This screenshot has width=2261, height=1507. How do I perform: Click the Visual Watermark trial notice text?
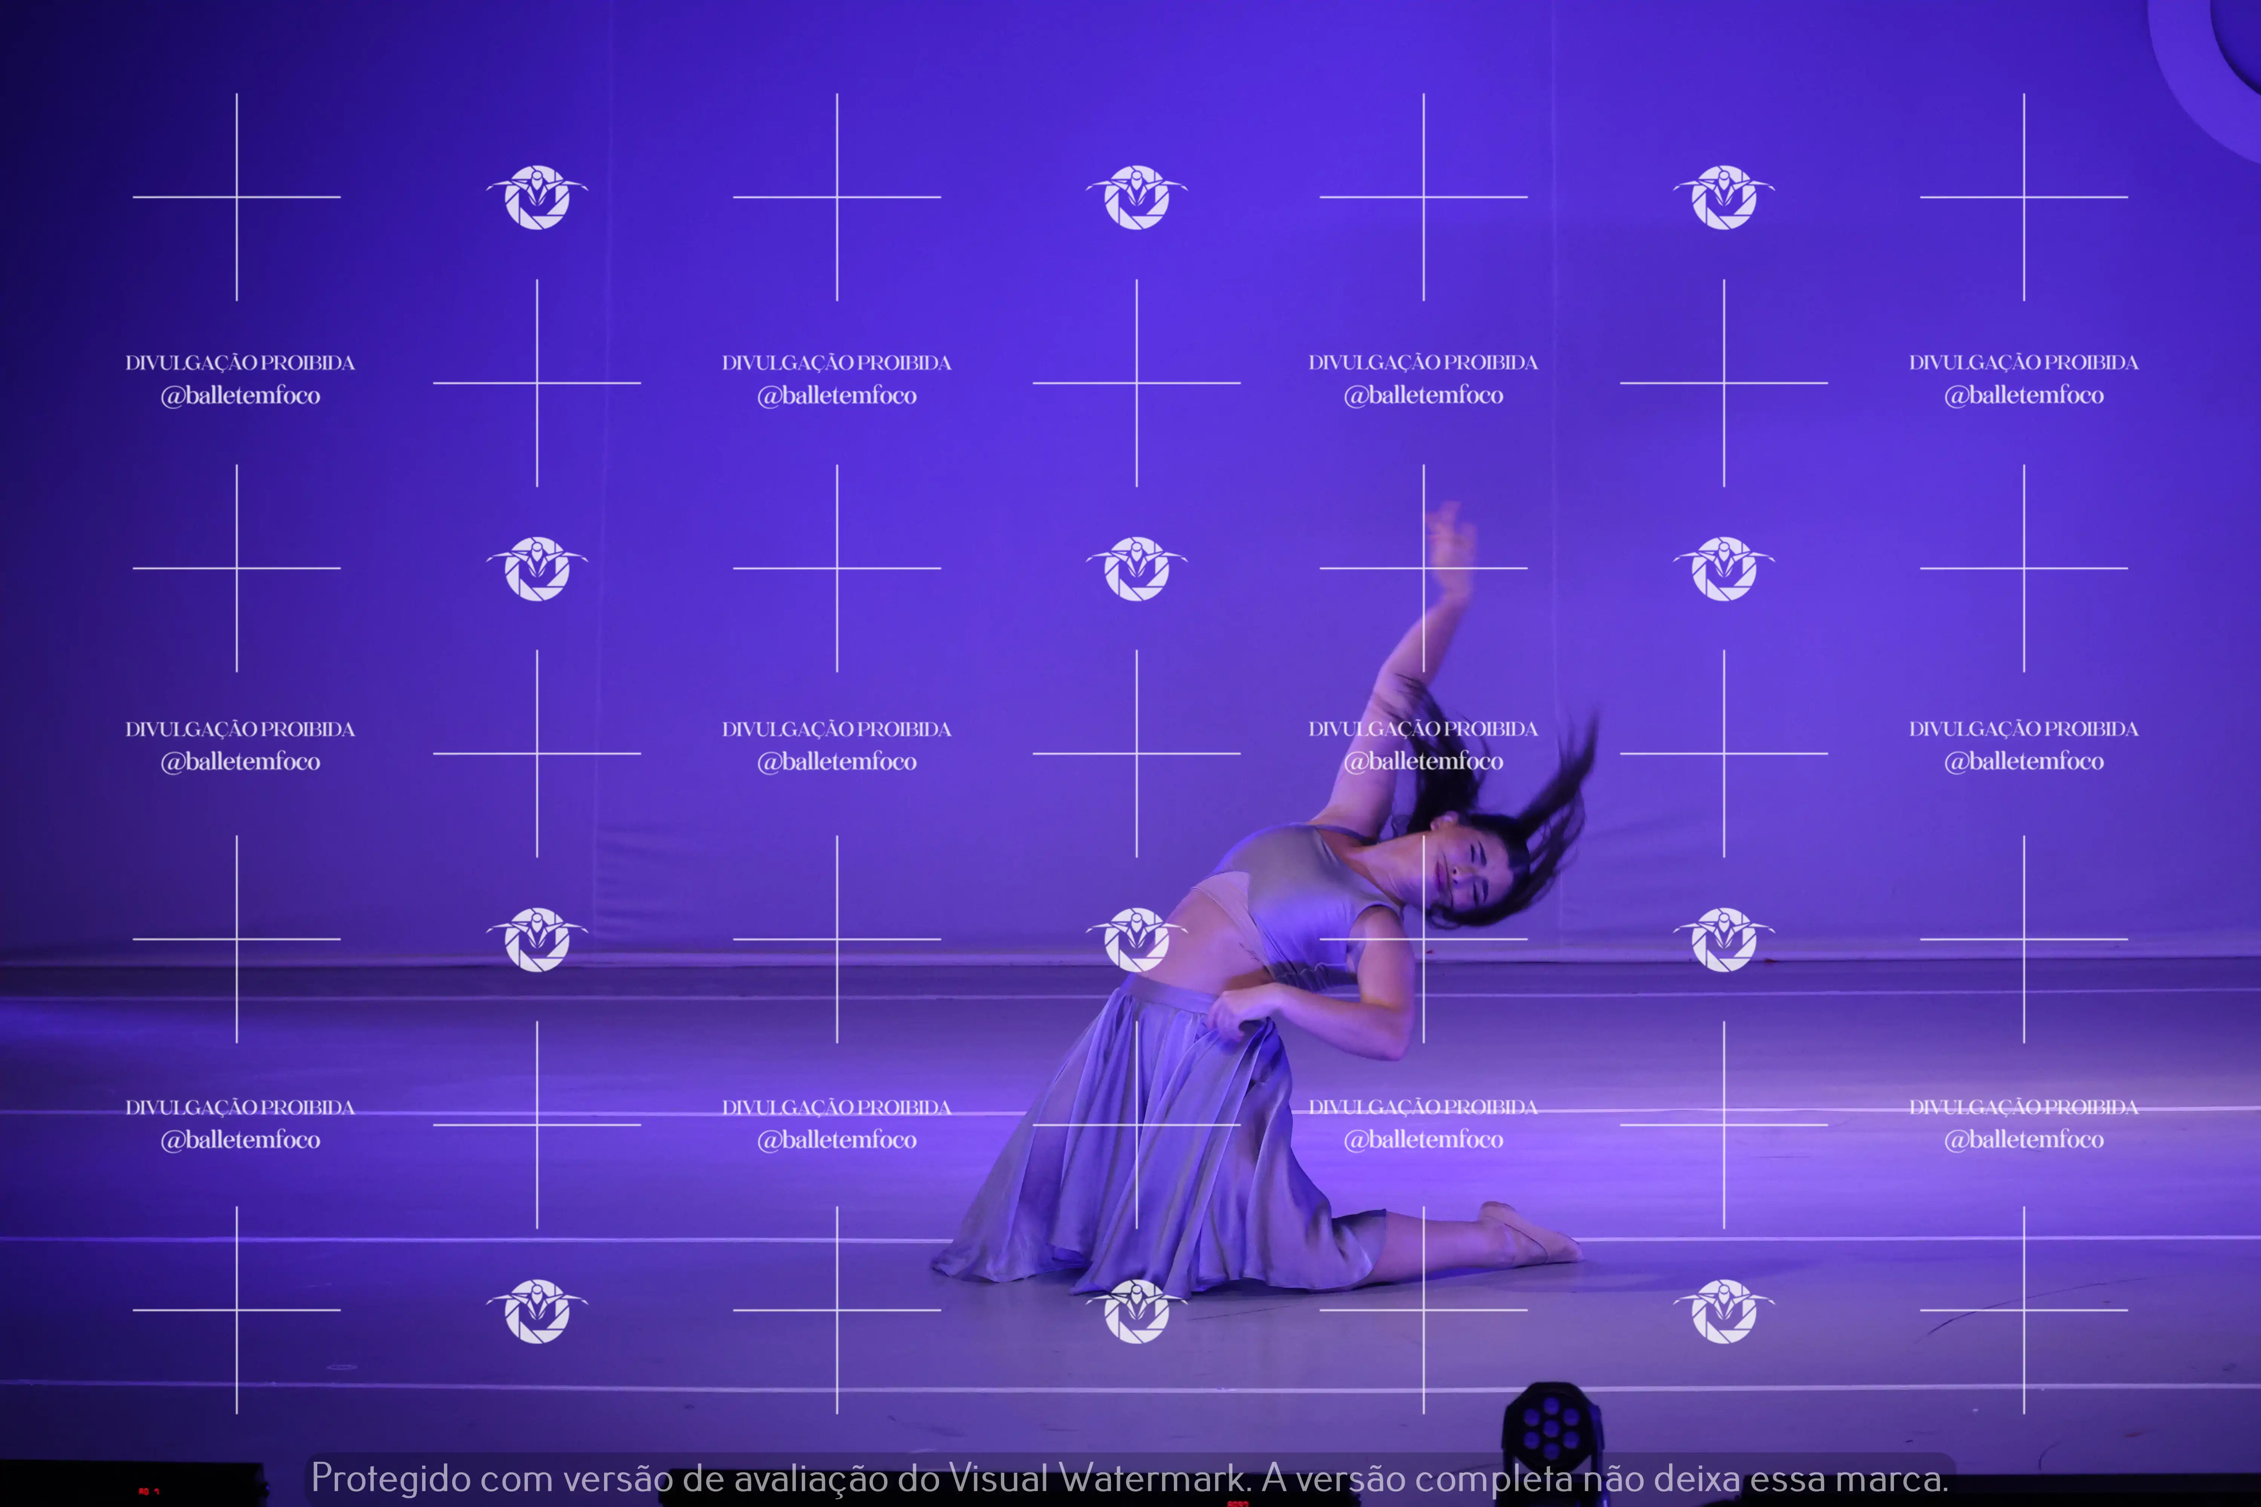1129,1478
